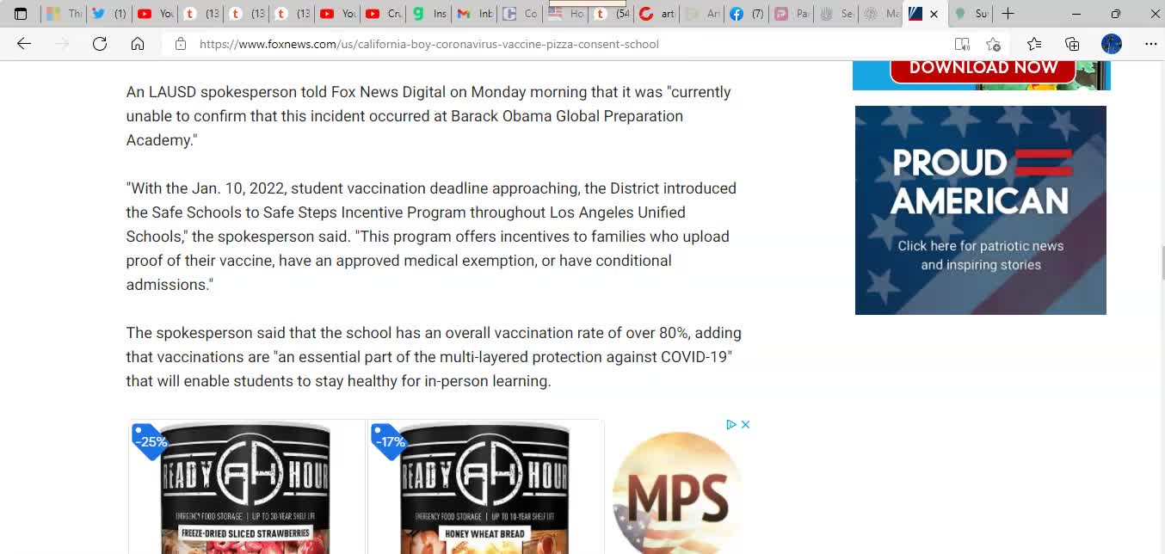Close the MPS advertisement

pos(746,424)
